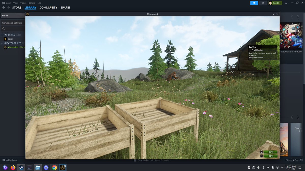Click the Steam icon in the system tray
This screenshot has height=171, width=305.
pyautogui.click(x=249, y=167)
